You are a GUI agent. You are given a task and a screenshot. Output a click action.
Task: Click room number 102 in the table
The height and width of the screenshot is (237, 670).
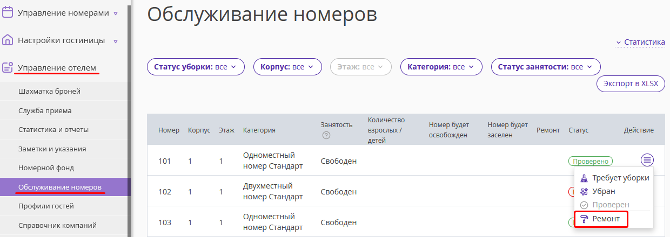coord(165,192)
